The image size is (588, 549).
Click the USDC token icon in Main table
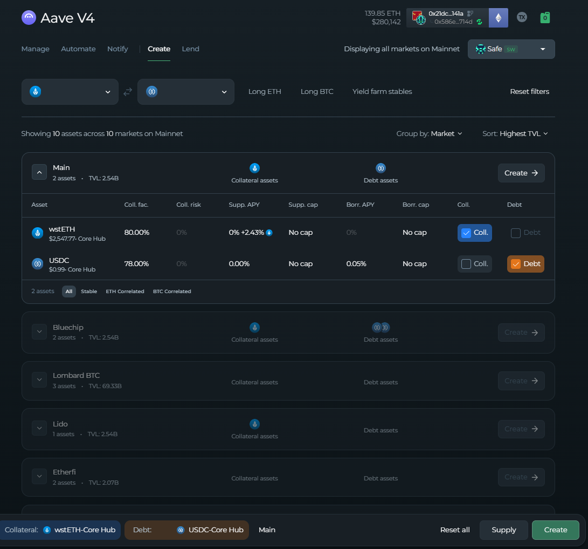[x=37, y=264]
